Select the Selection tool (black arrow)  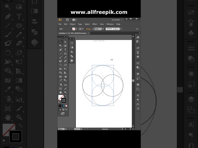(x=61, y=42)
